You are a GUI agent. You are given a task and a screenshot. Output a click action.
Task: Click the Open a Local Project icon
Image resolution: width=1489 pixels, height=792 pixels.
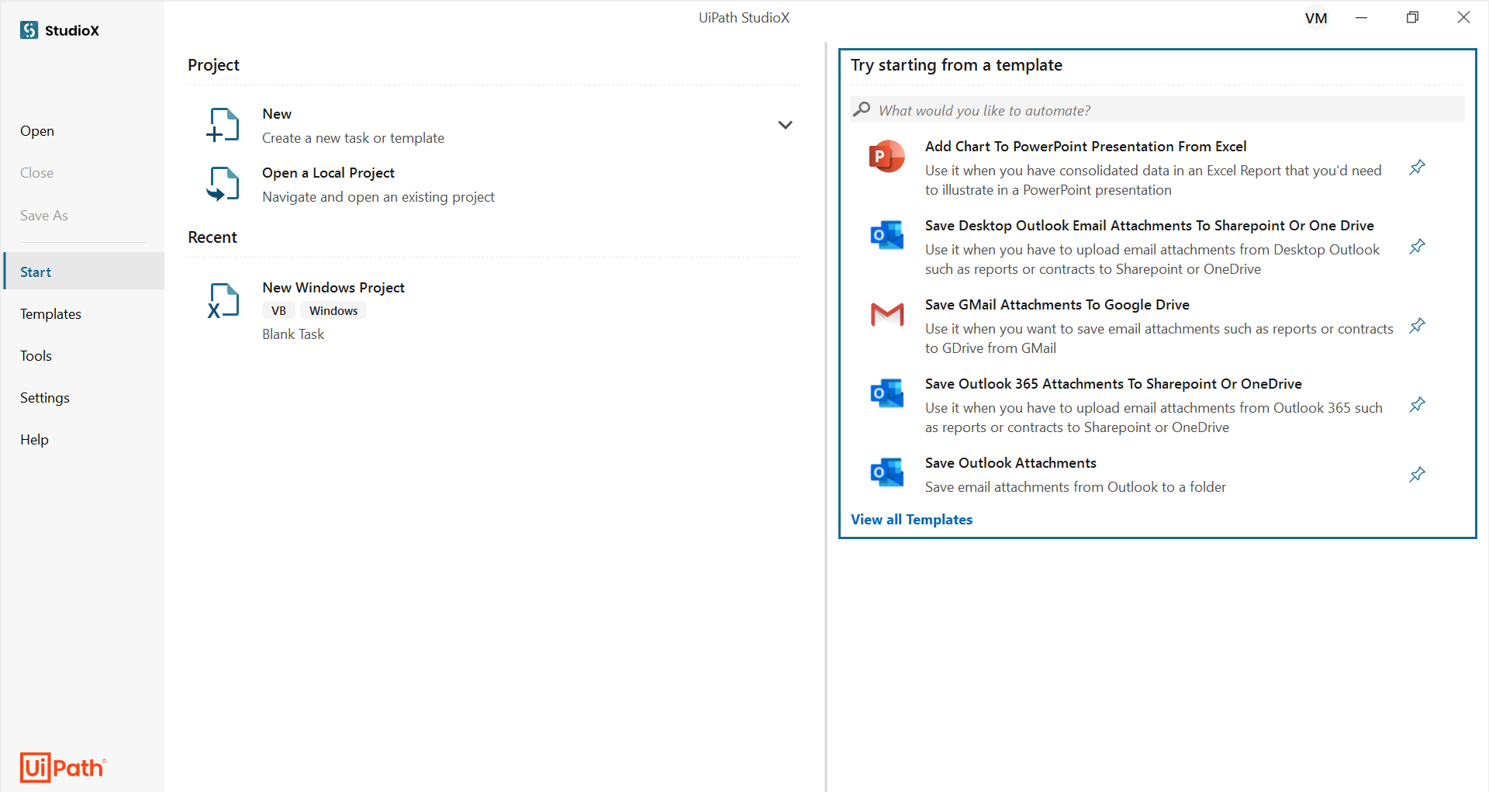point(223,184)
